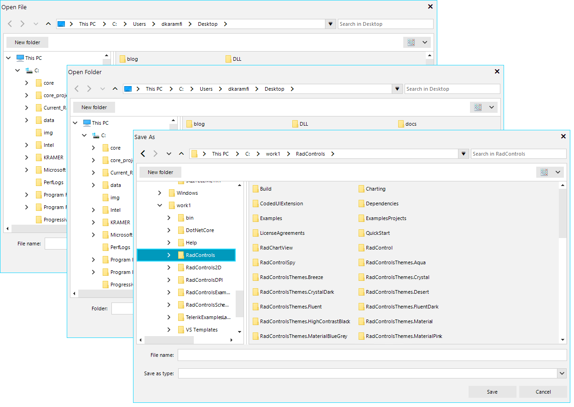The width and height of the screenshot is (574, 407).
Task: Click the up-one-level arrow in Save As dialog
Action: click(181, 153)
